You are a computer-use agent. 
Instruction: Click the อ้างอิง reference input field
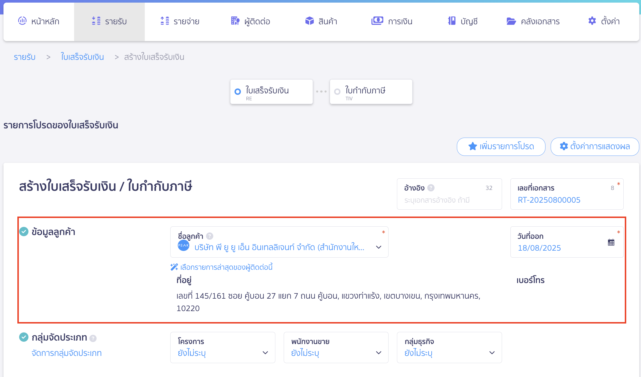tap(449, 194)
